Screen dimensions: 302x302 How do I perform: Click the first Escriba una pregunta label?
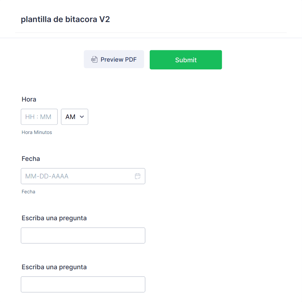click(x=54, y=218)
